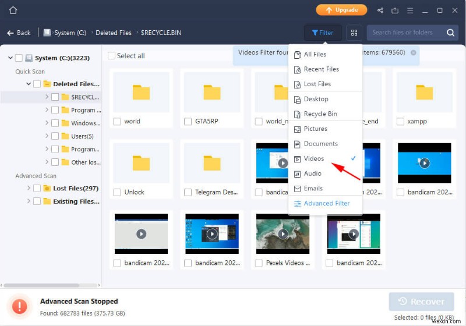466x326 pixels.
Task: Click the red warning status icon
Action: [x=20, y=306]
